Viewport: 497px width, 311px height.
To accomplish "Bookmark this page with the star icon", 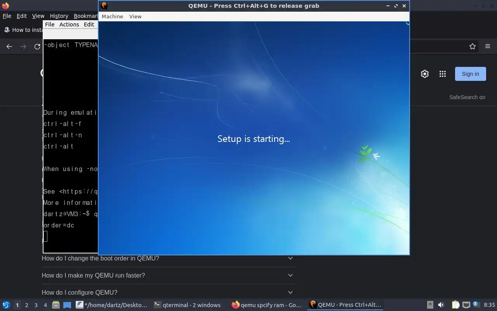I will [x=473, y=46].
